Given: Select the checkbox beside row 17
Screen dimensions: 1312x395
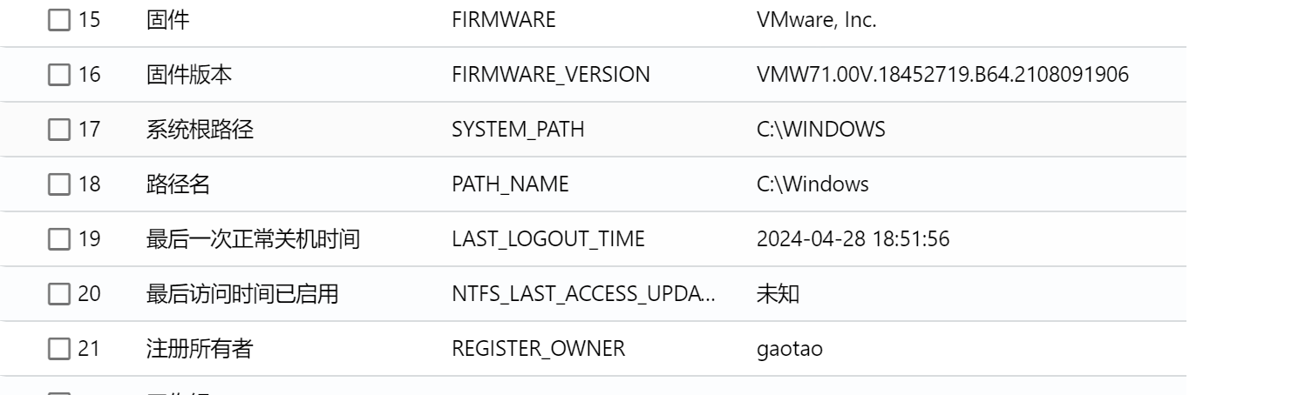Looking at the screenshot, I should click(x=58, y=131).
